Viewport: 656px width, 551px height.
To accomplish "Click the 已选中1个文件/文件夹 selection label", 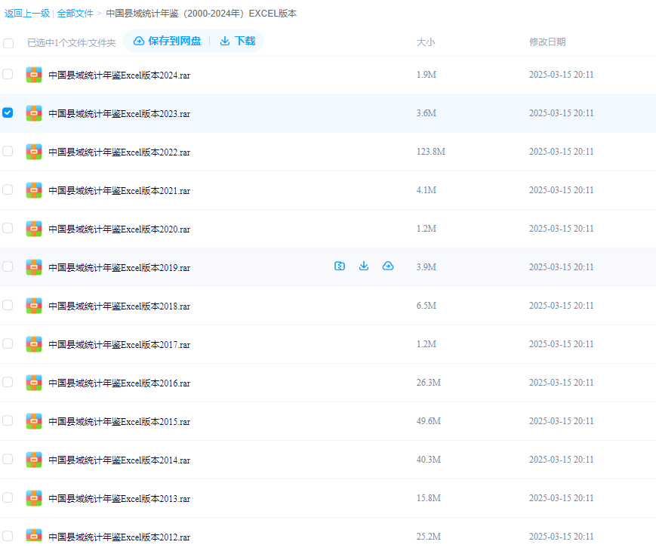I will 72,43.
